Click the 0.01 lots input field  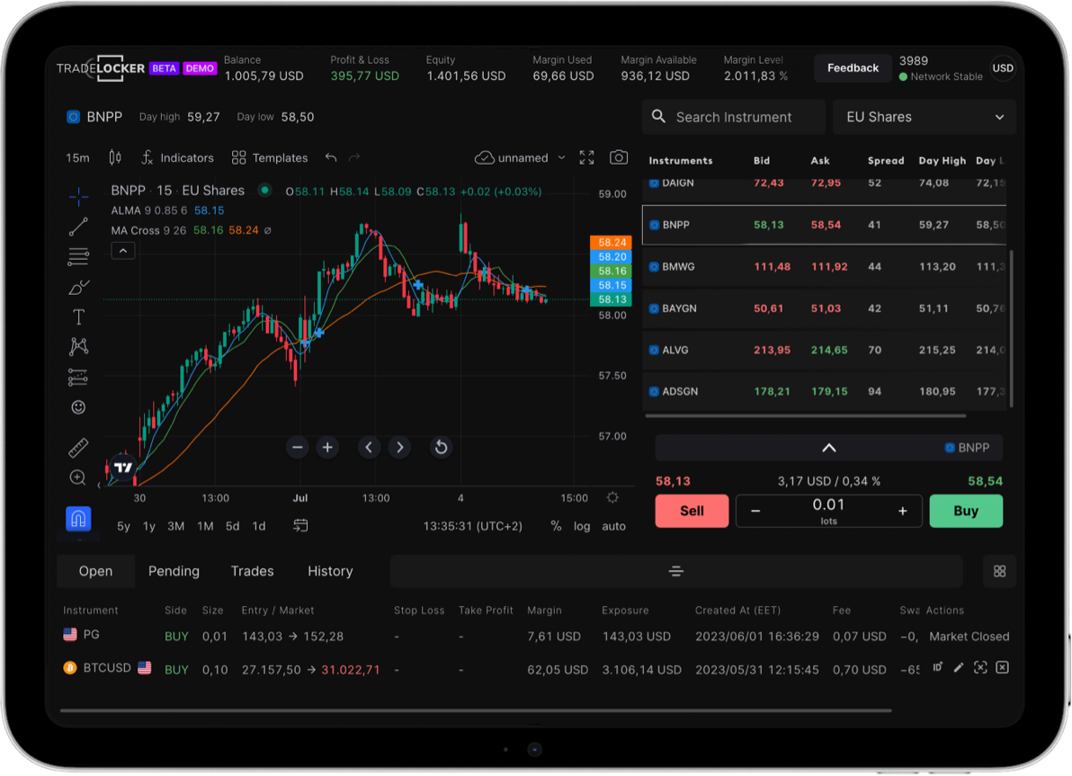[x=828, y=512]
